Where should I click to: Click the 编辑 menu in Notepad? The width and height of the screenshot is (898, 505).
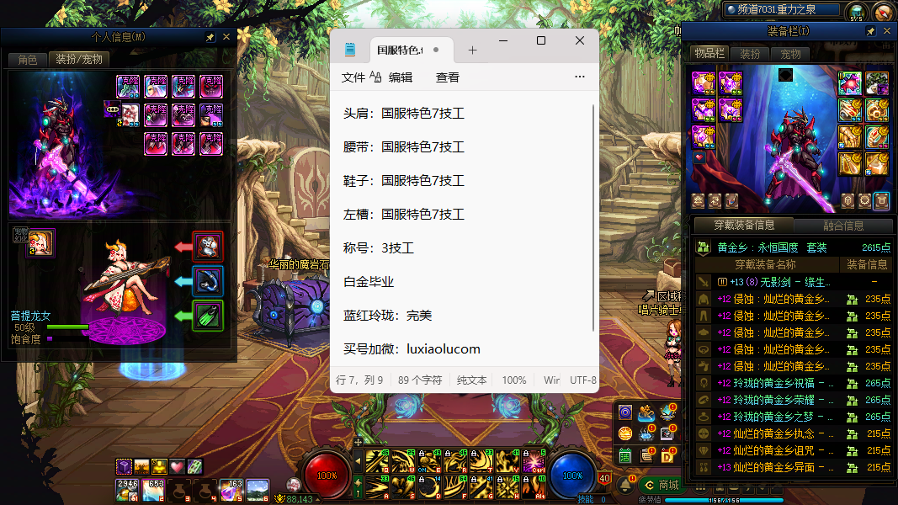(401, 77)
